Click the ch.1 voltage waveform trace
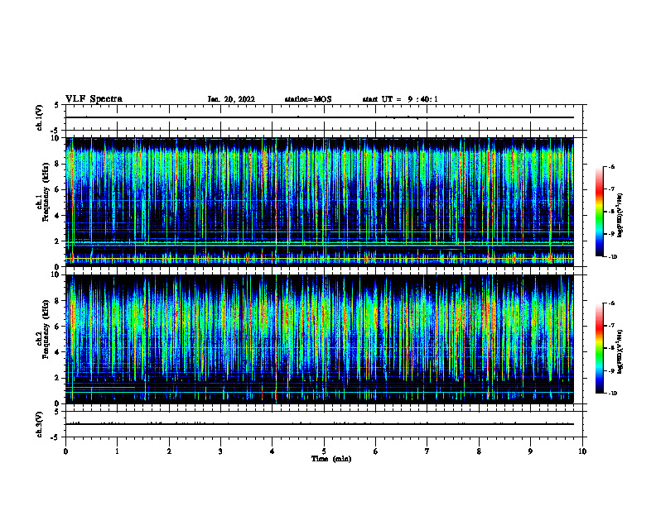 [x=320, y=117]
